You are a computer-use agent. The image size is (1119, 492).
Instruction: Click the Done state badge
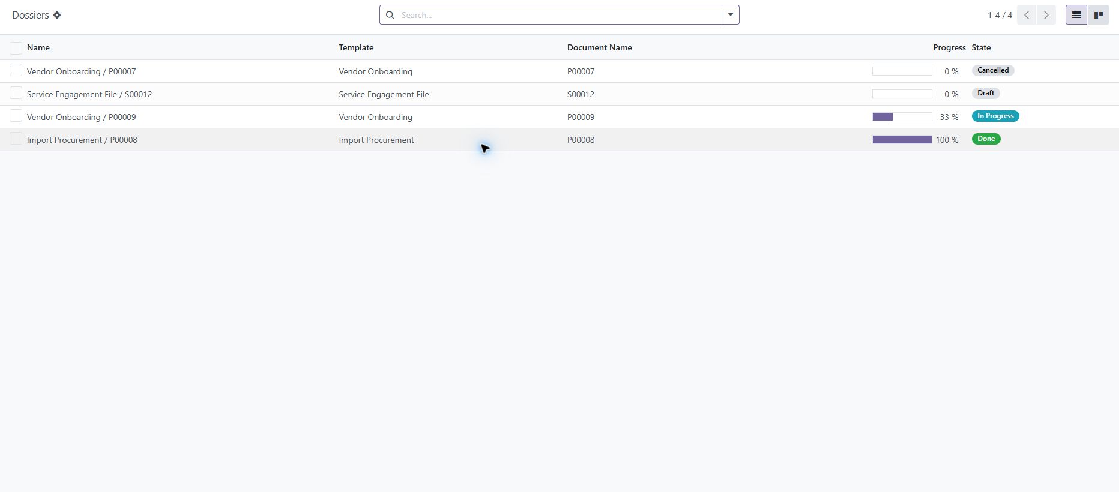pos(986,139)
